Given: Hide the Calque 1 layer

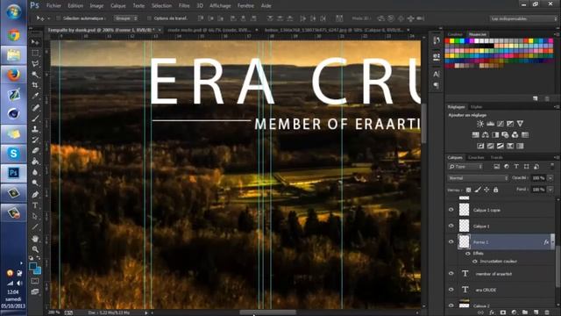Looking at the screenshot, I should (451, 226).
